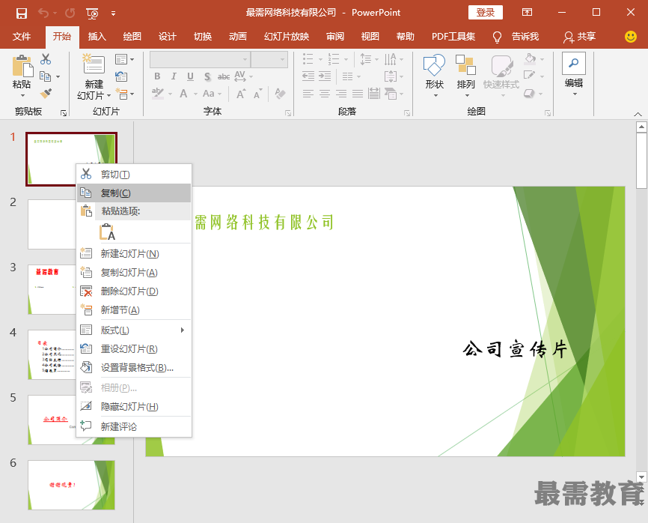Open the PDF工具集 tab

coord(453,37)
